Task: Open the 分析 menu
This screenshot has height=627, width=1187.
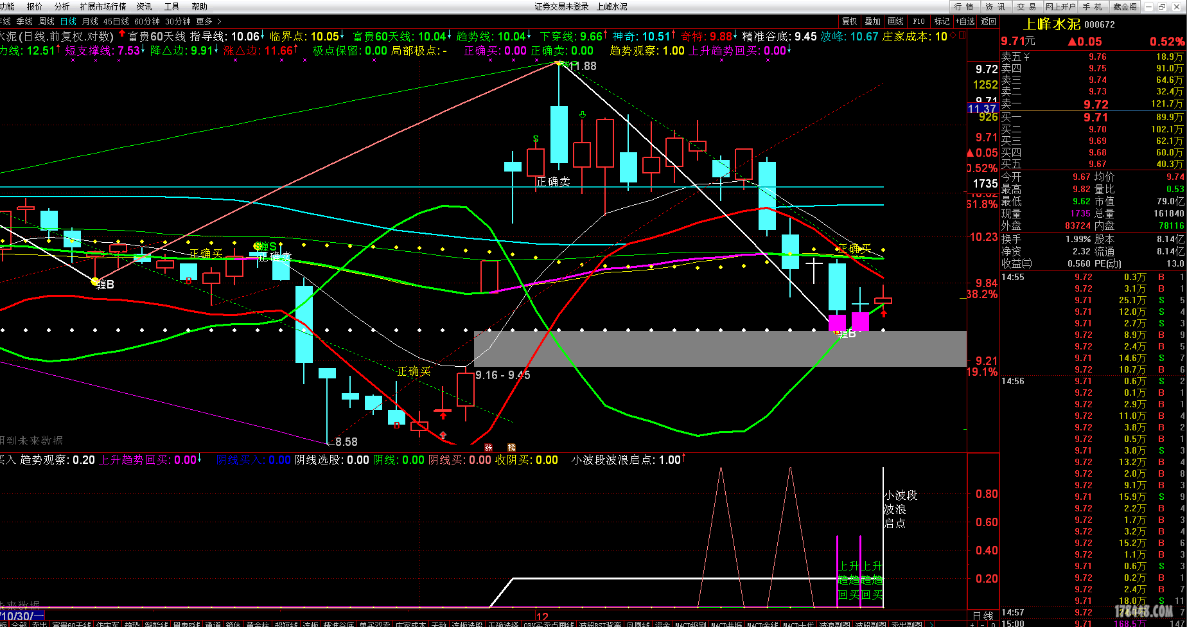Action: point(62,6)
